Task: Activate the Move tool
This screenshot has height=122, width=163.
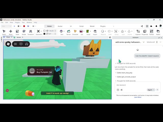Action: click(11, 32)
